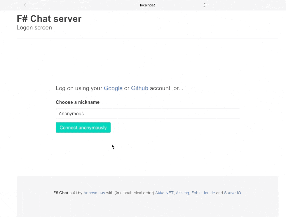Select the F# Chat server heading
The image size is (286, 217).
pyautogui.click(x=49, y=19)
